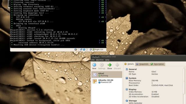This screenshot has width=186, height=104.
Task: Click the network activity icon in VM status bar
Action: point(81,49)
